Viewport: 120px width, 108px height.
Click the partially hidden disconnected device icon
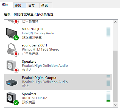coord(13,22)
